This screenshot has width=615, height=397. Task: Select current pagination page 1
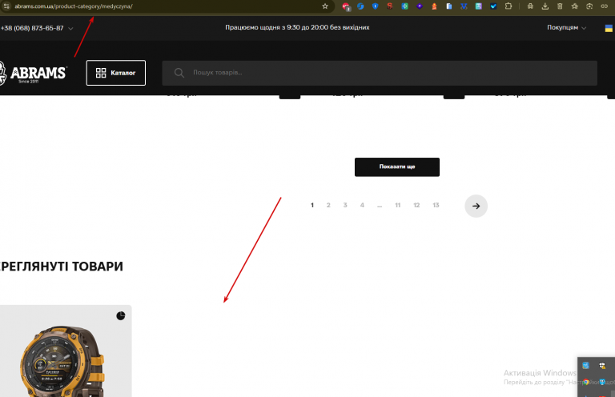point(312,206)
